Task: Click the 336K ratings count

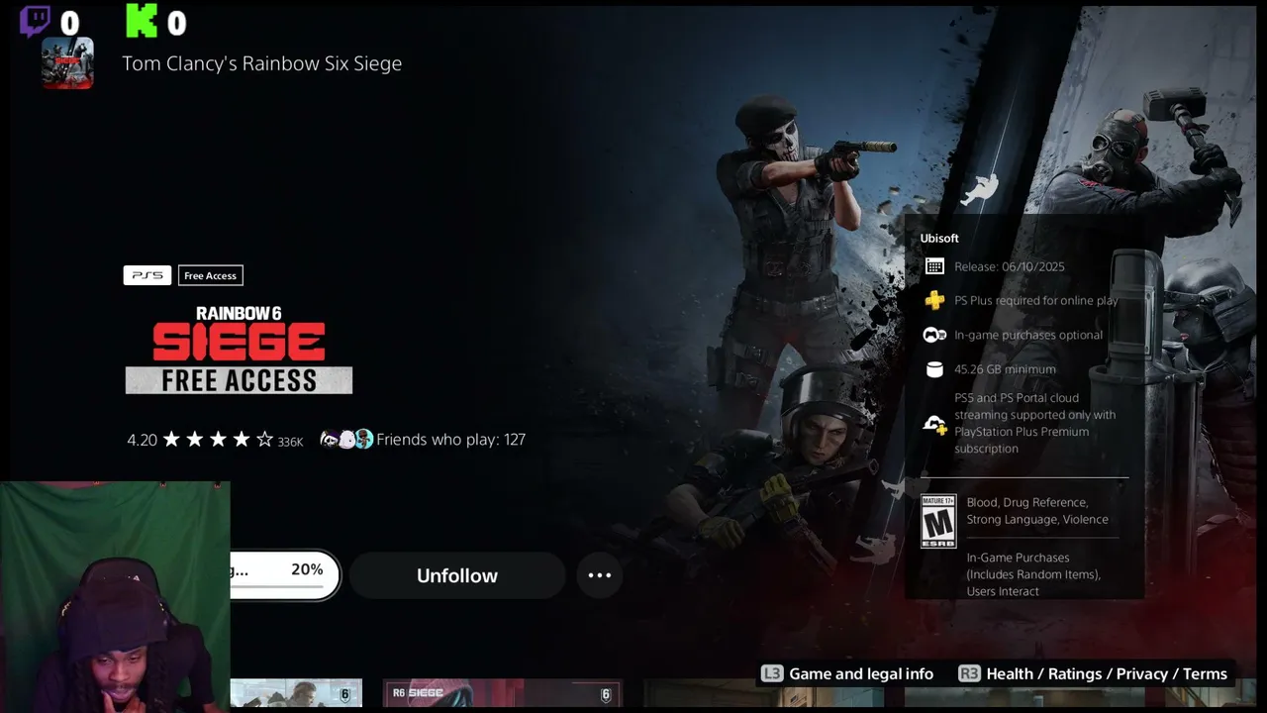Action: (x=290, y=442)
